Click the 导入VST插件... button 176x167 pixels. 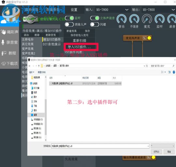[79, 47]
